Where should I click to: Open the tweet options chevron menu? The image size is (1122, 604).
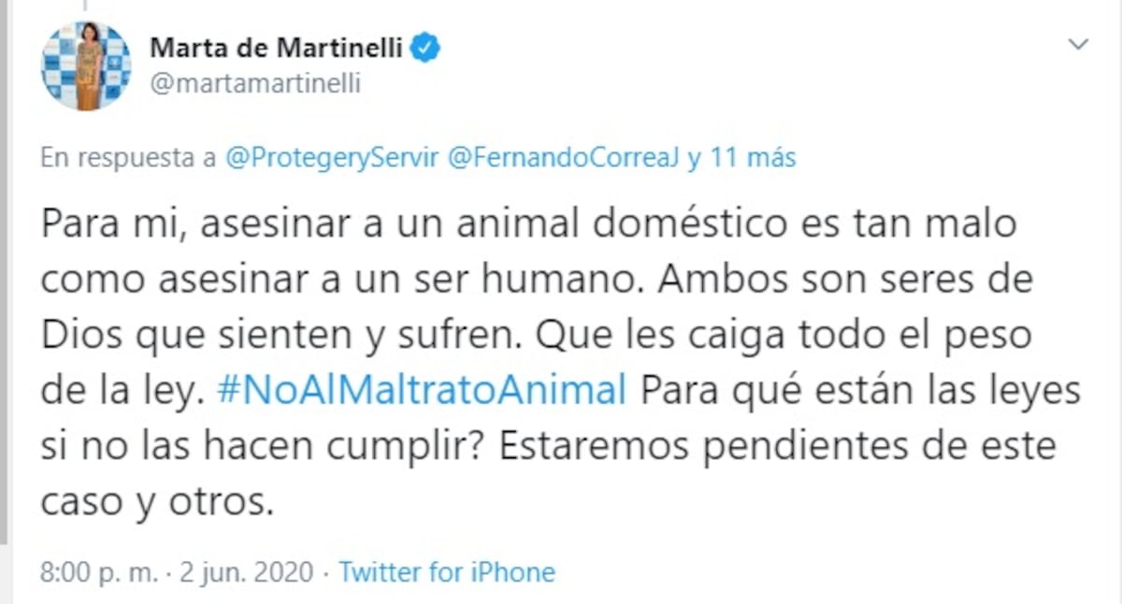pyautogui.click(x=1080, y=44)
